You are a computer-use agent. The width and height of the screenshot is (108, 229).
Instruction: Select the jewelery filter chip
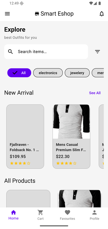[77, 73]
